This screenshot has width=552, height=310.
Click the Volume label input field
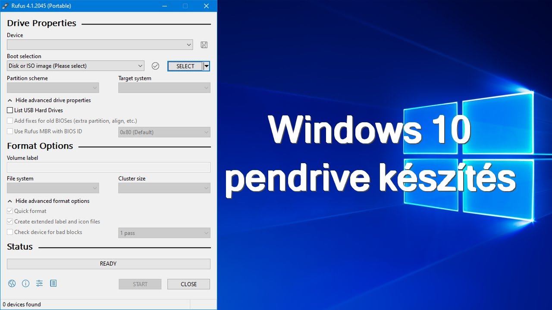coord(109,167)
